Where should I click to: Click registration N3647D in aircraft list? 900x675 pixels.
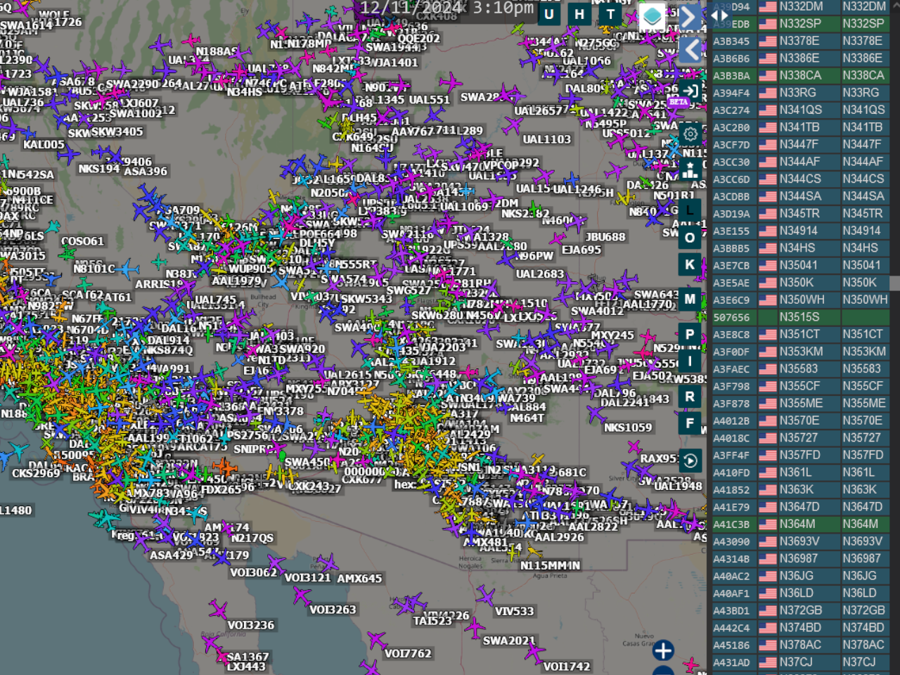(x=799, y=507)
